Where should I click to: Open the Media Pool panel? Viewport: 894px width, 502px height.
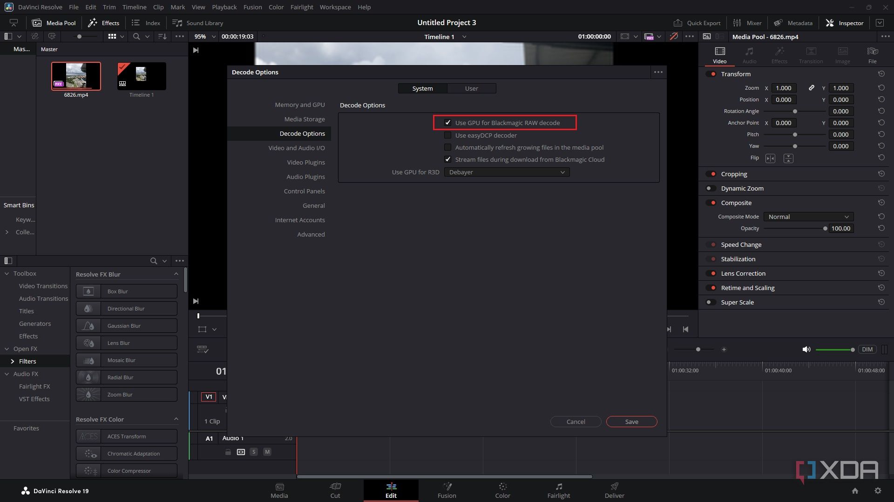tap(54, 22)
